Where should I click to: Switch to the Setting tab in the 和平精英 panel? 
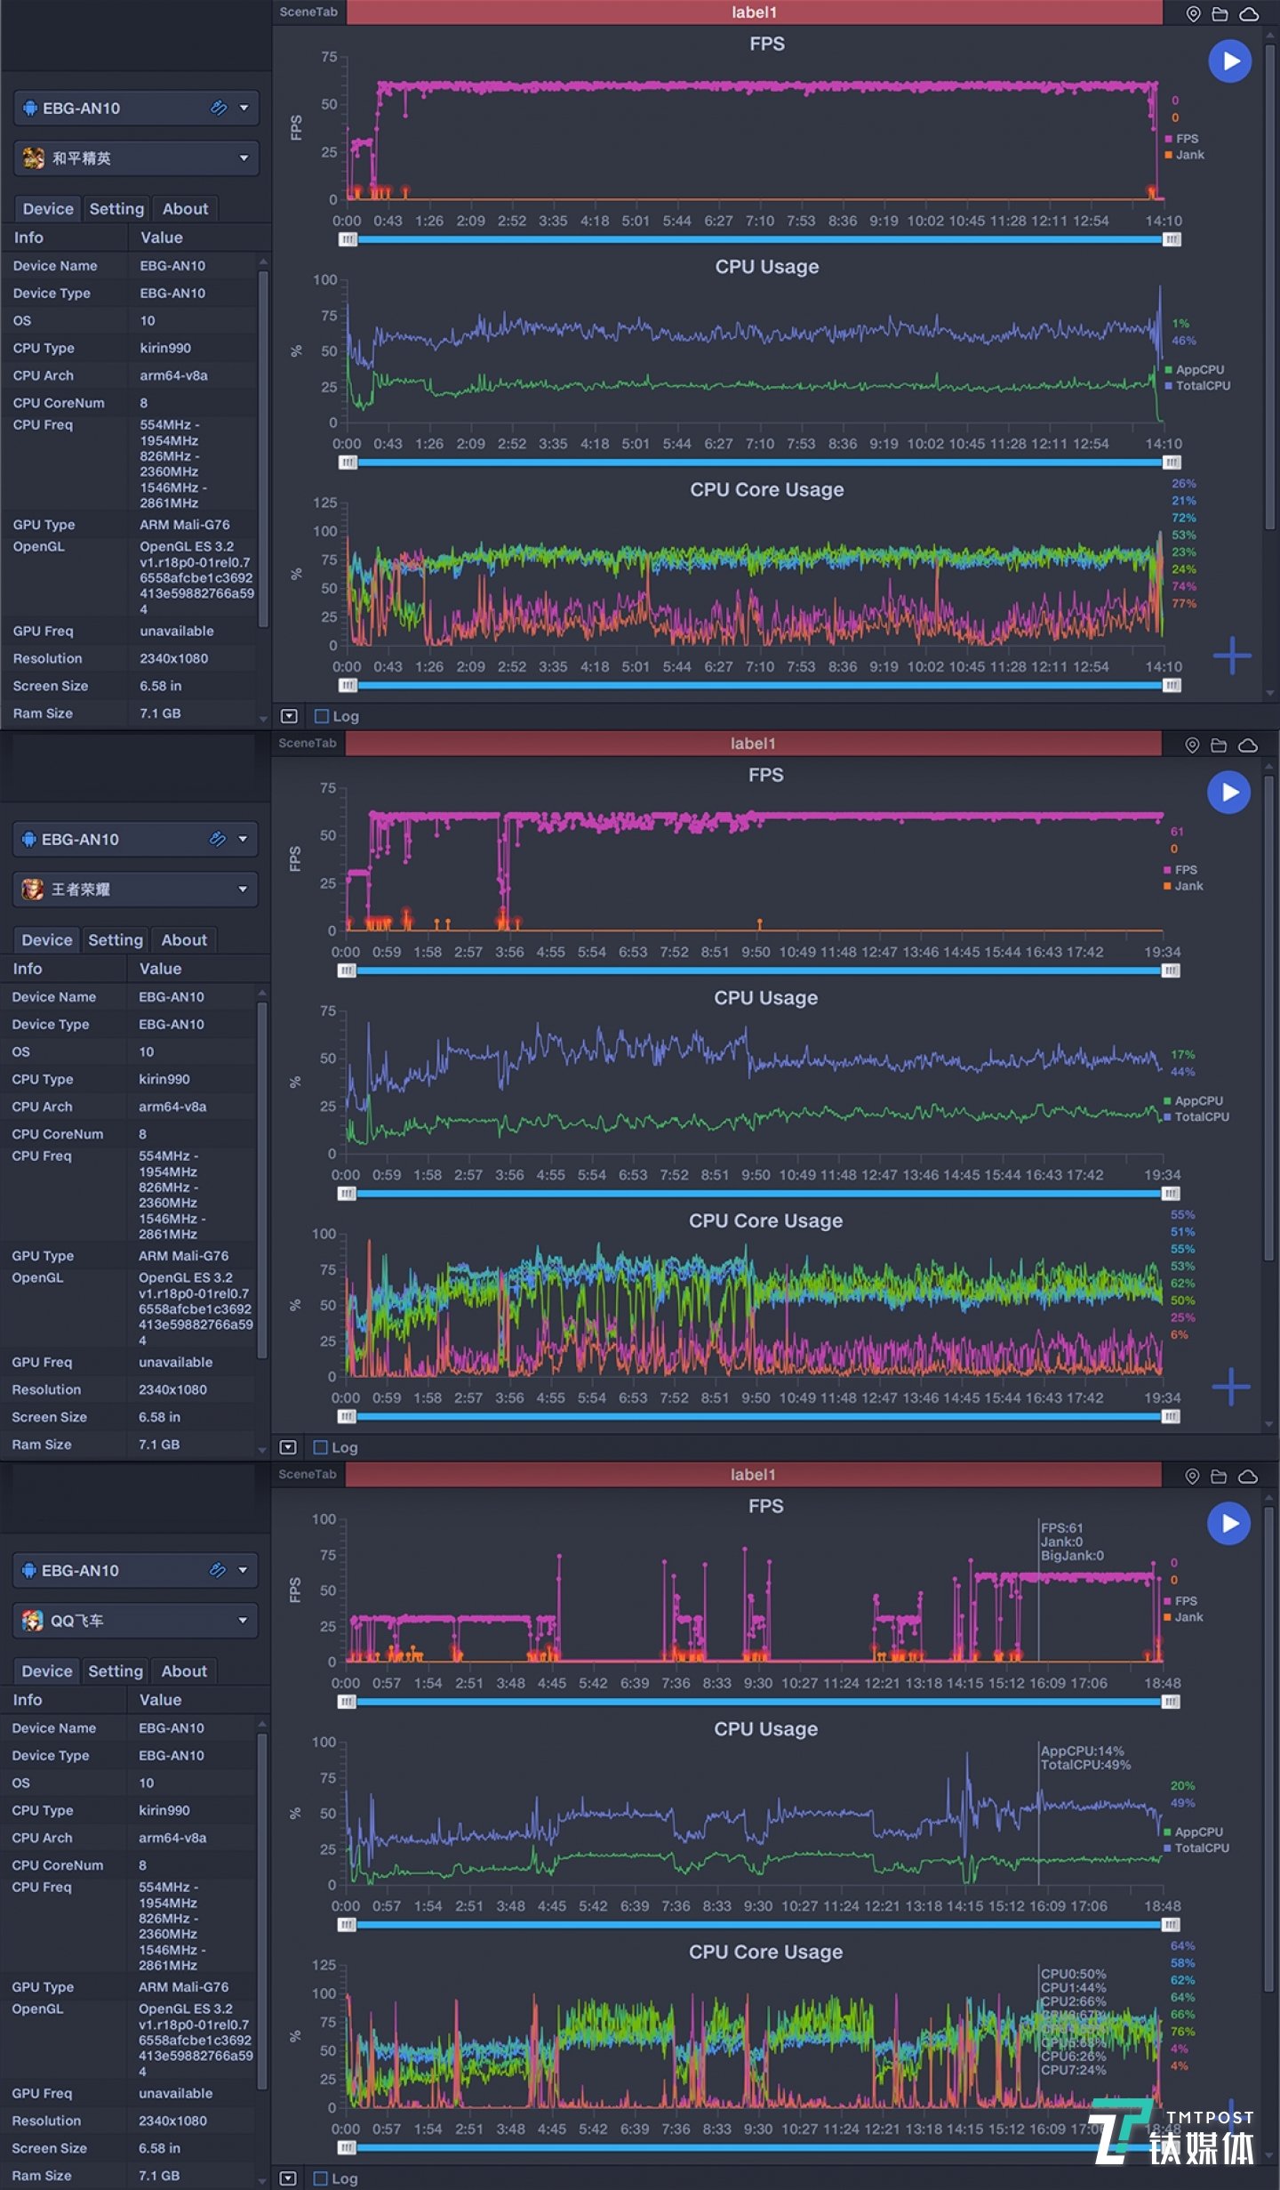116,209
